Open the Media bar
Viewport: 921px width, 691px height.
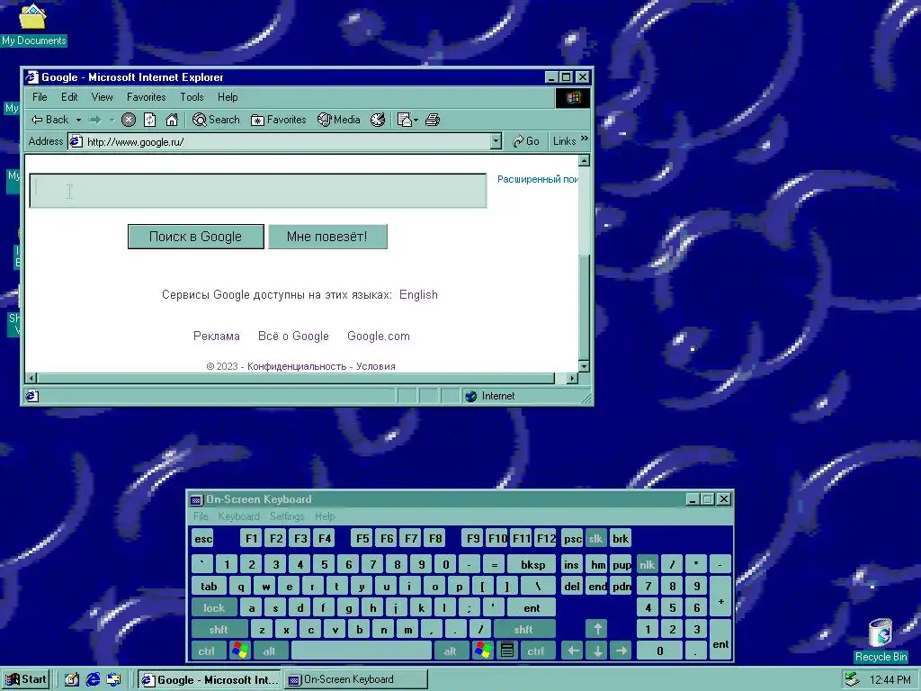[339, 120]
